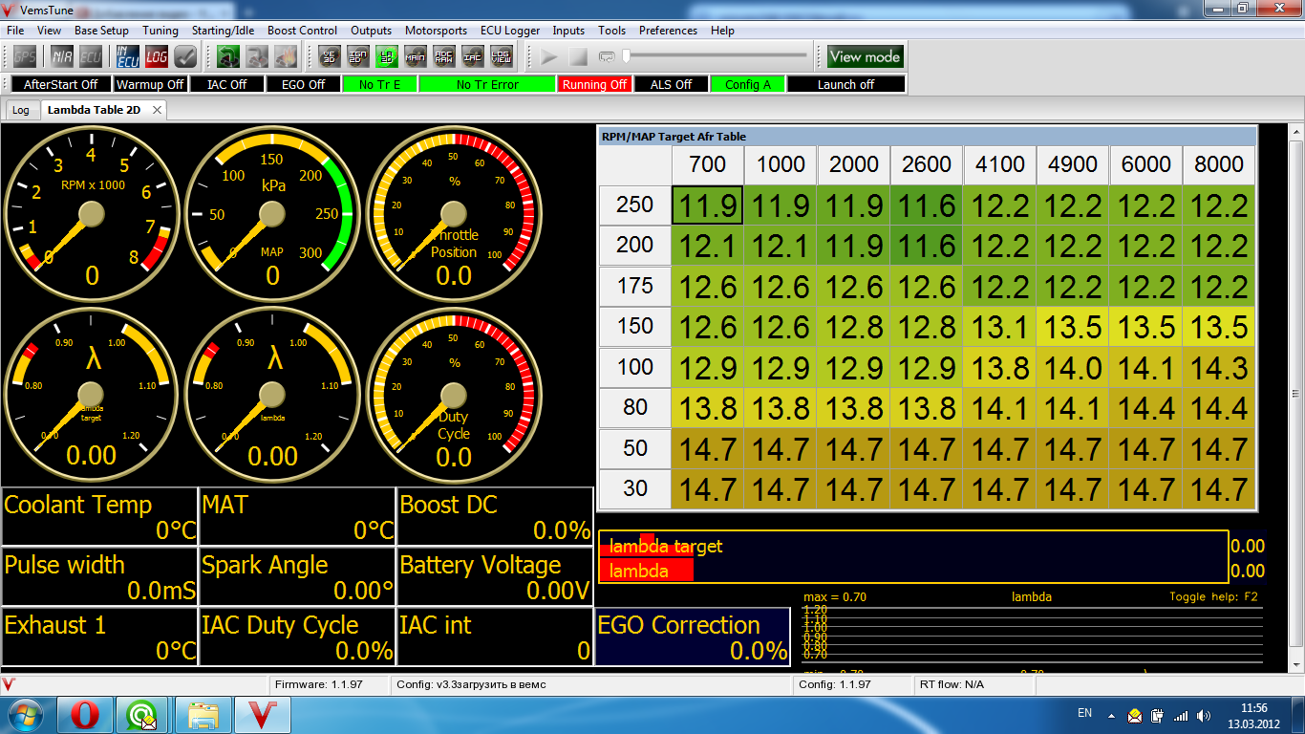Close the Lambda Table 2D tab
The image size is (1305, 734).
point(157,110)
